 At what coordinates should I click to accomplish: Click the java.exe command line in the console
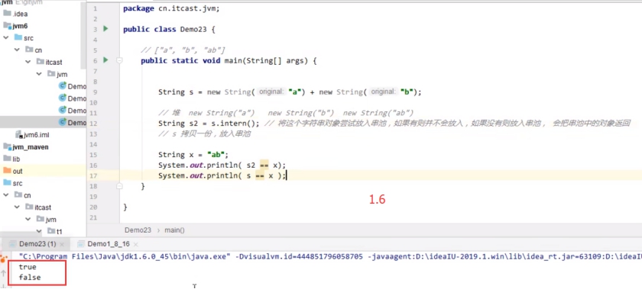330,256
